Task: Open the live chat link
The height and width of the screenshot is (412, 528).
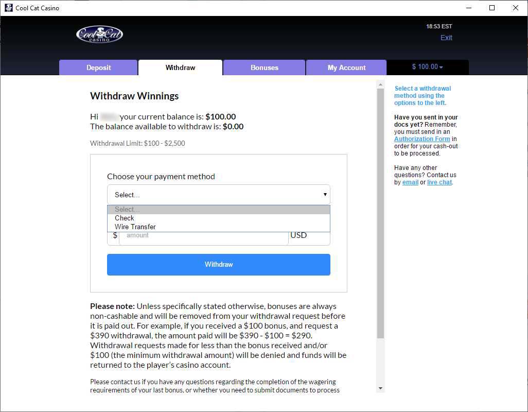Action: point(439,182)
